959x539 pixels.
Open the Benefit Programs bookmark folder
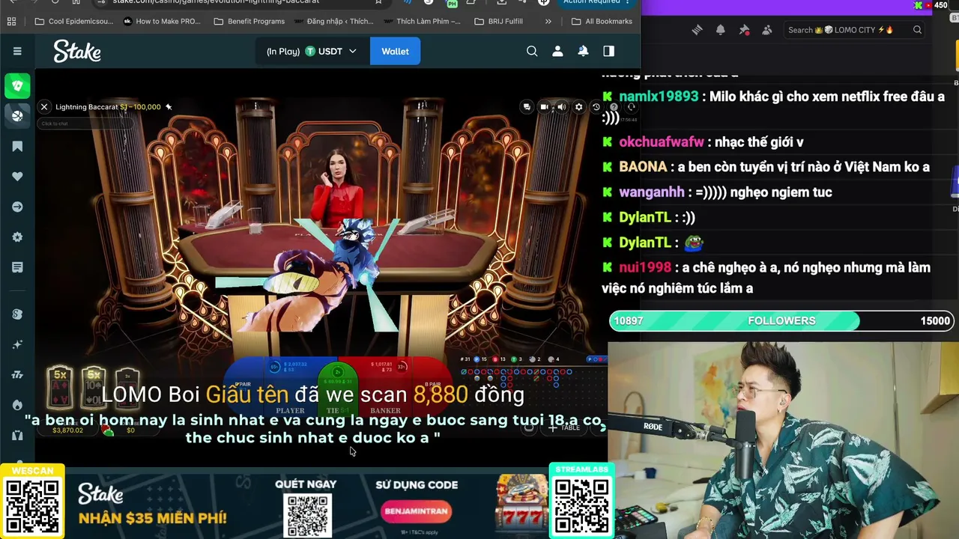click(249, 21)
